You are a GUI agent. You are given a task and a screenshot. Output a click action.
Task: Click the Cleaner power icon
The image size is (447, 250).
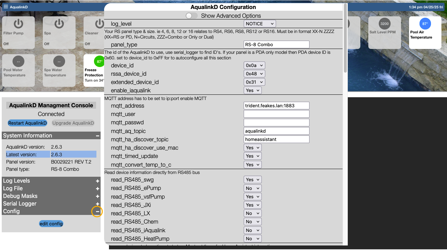coord(99,24)
